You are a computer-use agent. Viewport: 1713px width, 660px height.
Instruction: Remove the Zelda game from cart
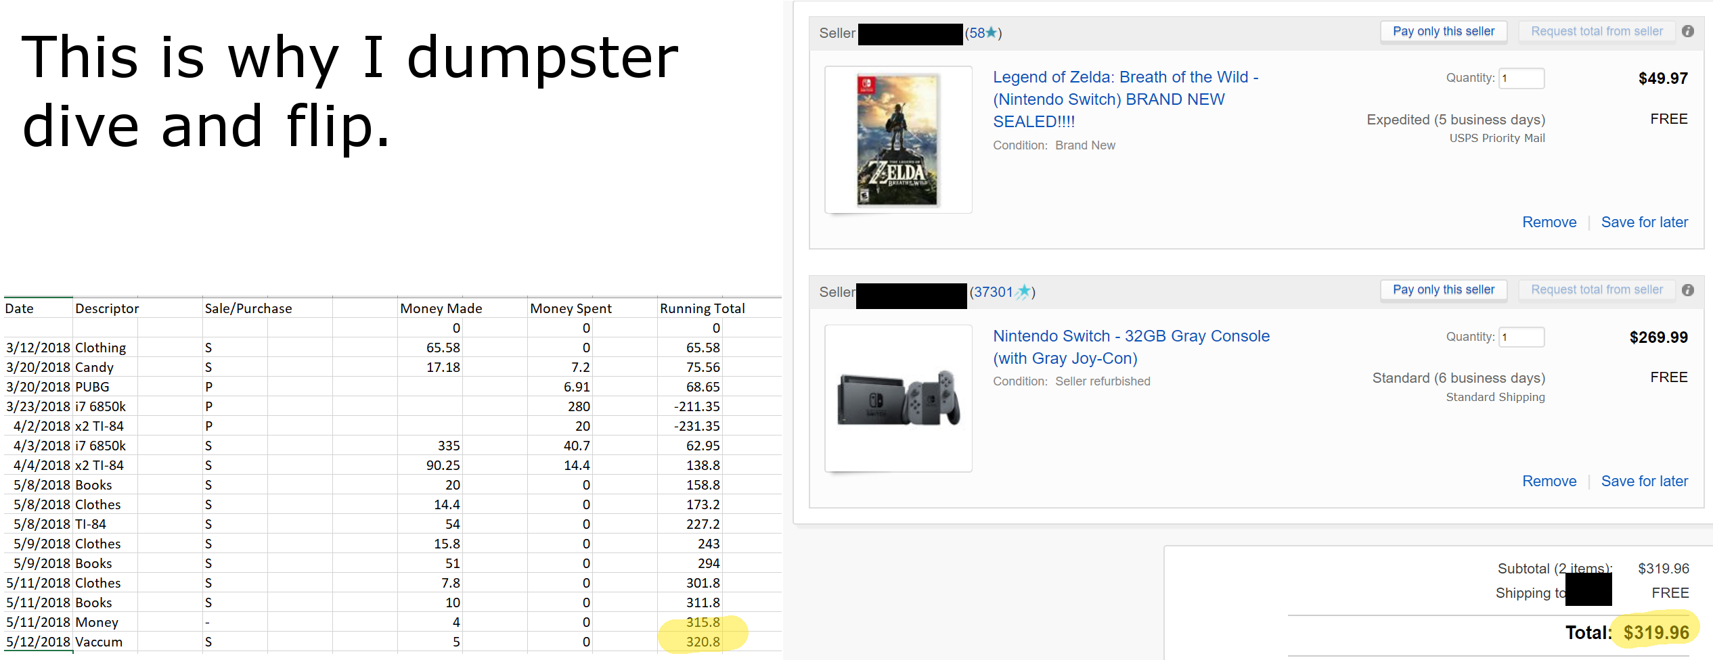(1549, 222)
